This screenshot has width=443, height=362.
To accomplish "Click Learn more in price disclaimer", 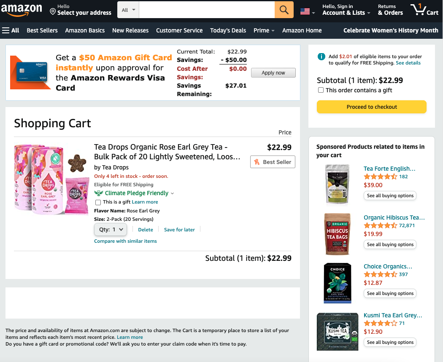I will click(130, 338).
